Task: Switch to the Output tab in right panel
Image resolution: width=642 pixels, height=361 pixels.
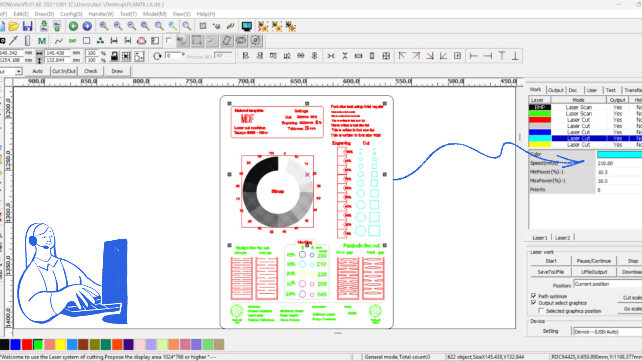Action: point(556,90)
